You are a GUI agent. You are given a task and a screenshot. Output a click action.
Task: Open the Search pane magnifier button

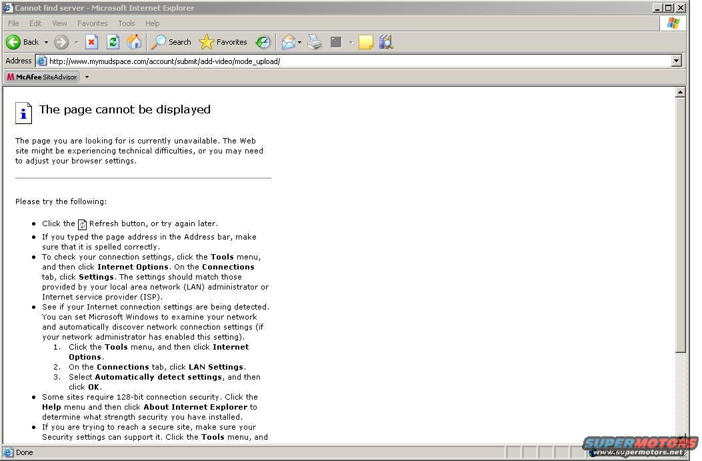tap(171, 42)
